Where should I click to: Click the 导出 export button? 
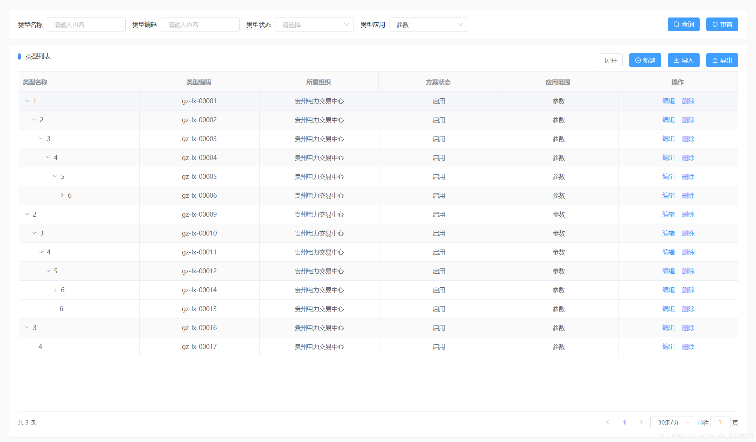point(722,60)
